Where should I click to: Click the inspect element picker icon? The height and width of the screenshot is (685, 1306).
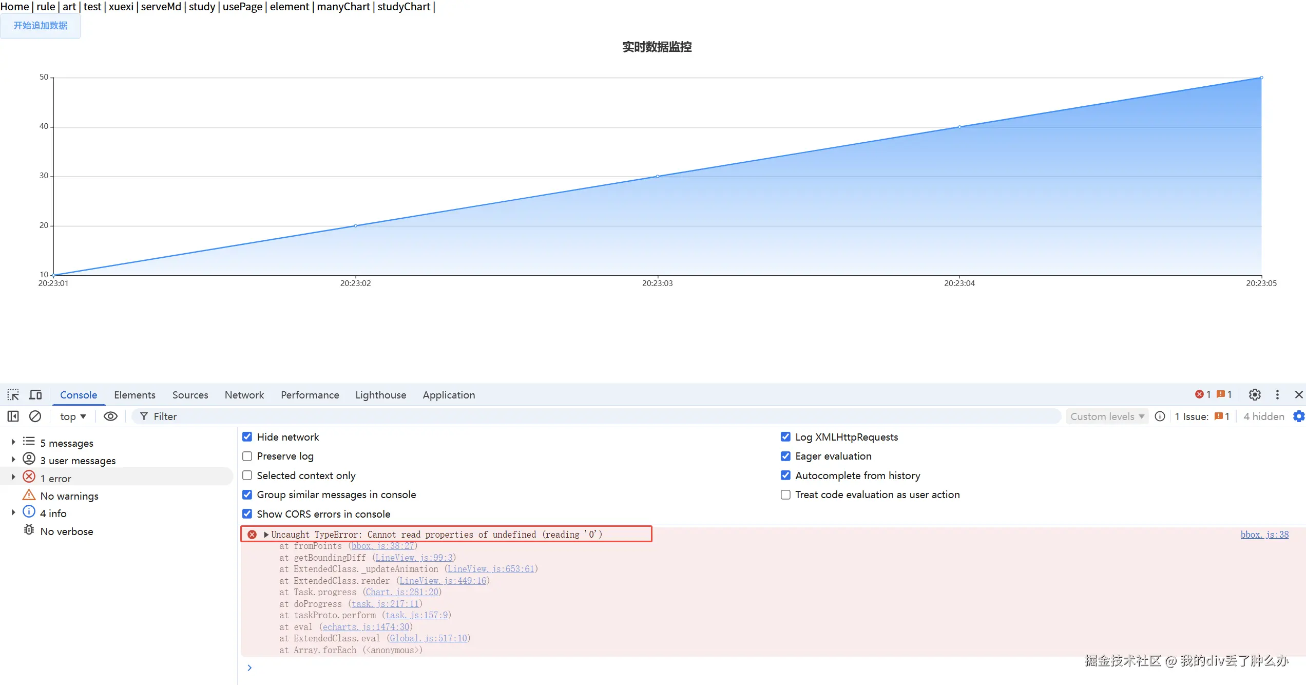pos(13,395)
